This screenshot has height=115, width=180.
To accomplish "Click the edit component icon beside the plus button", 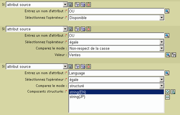I will [173, 92].
